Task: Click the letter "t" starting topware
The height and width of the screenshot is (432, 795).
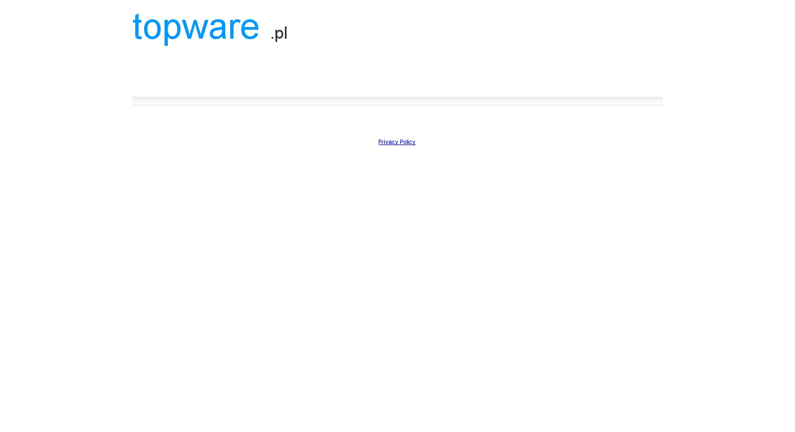Action: pyautogui.click(x=137, y=26)
